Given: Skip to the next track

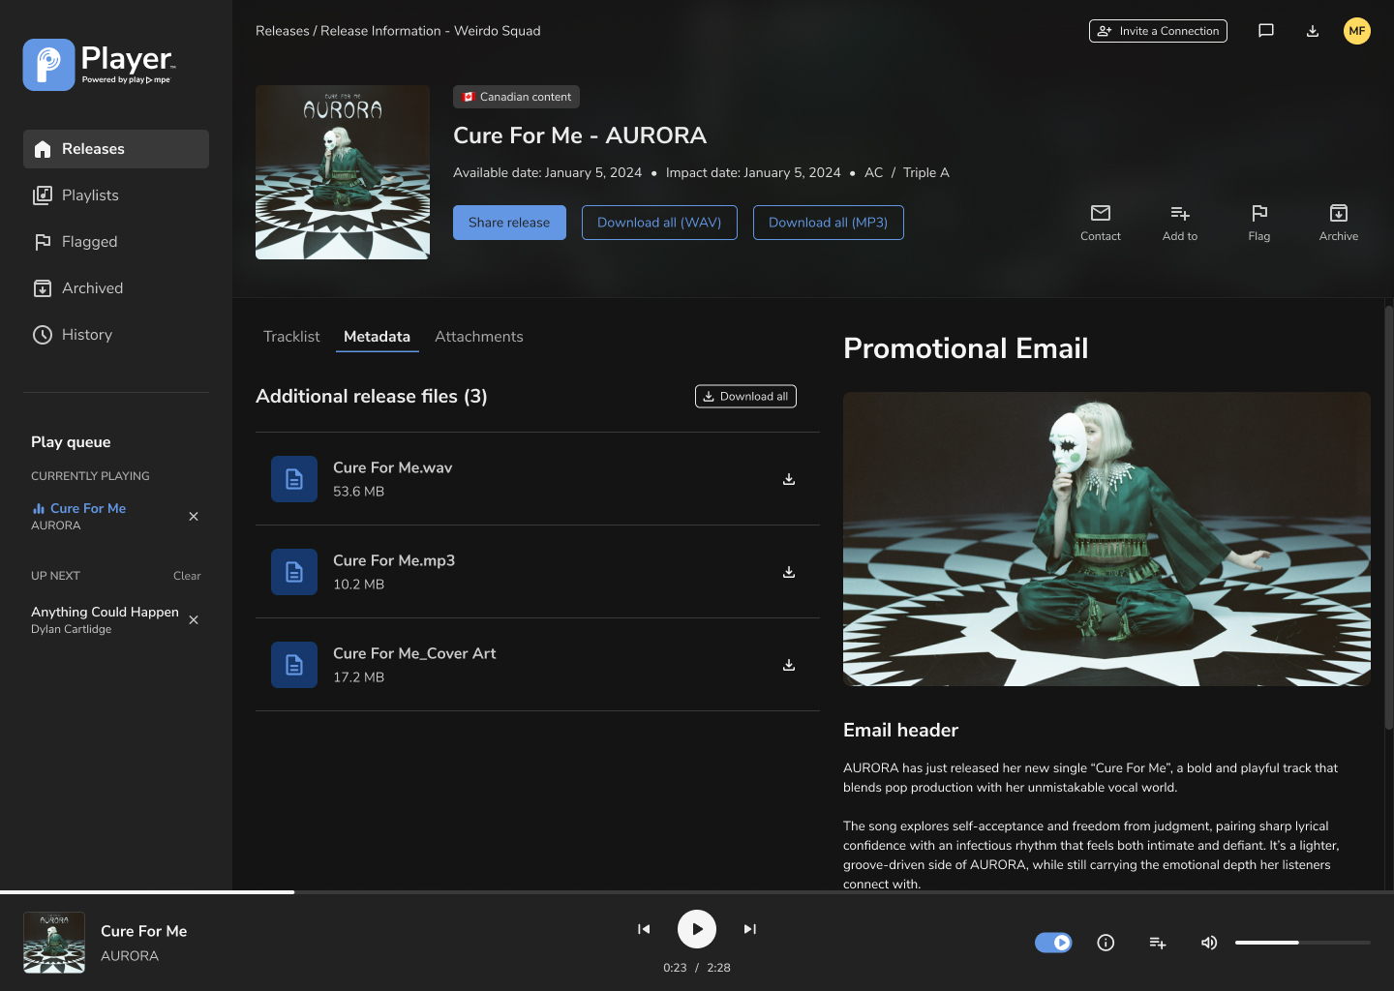Looking at the screenshot, I should (x=749, y=929).
